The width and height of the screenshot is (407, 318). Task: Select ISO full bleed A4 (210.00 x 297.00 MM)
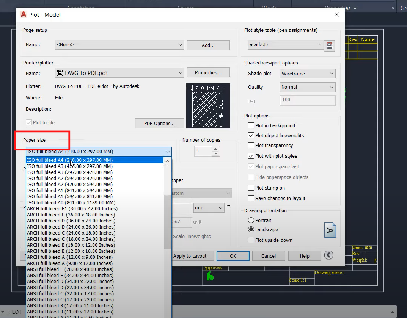click(x=95, y=160)
